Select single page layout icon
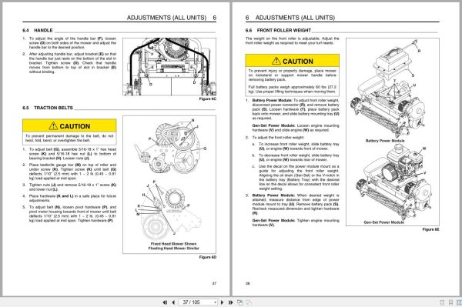This screenshot has width=462, height=307. tap(442, 302)
